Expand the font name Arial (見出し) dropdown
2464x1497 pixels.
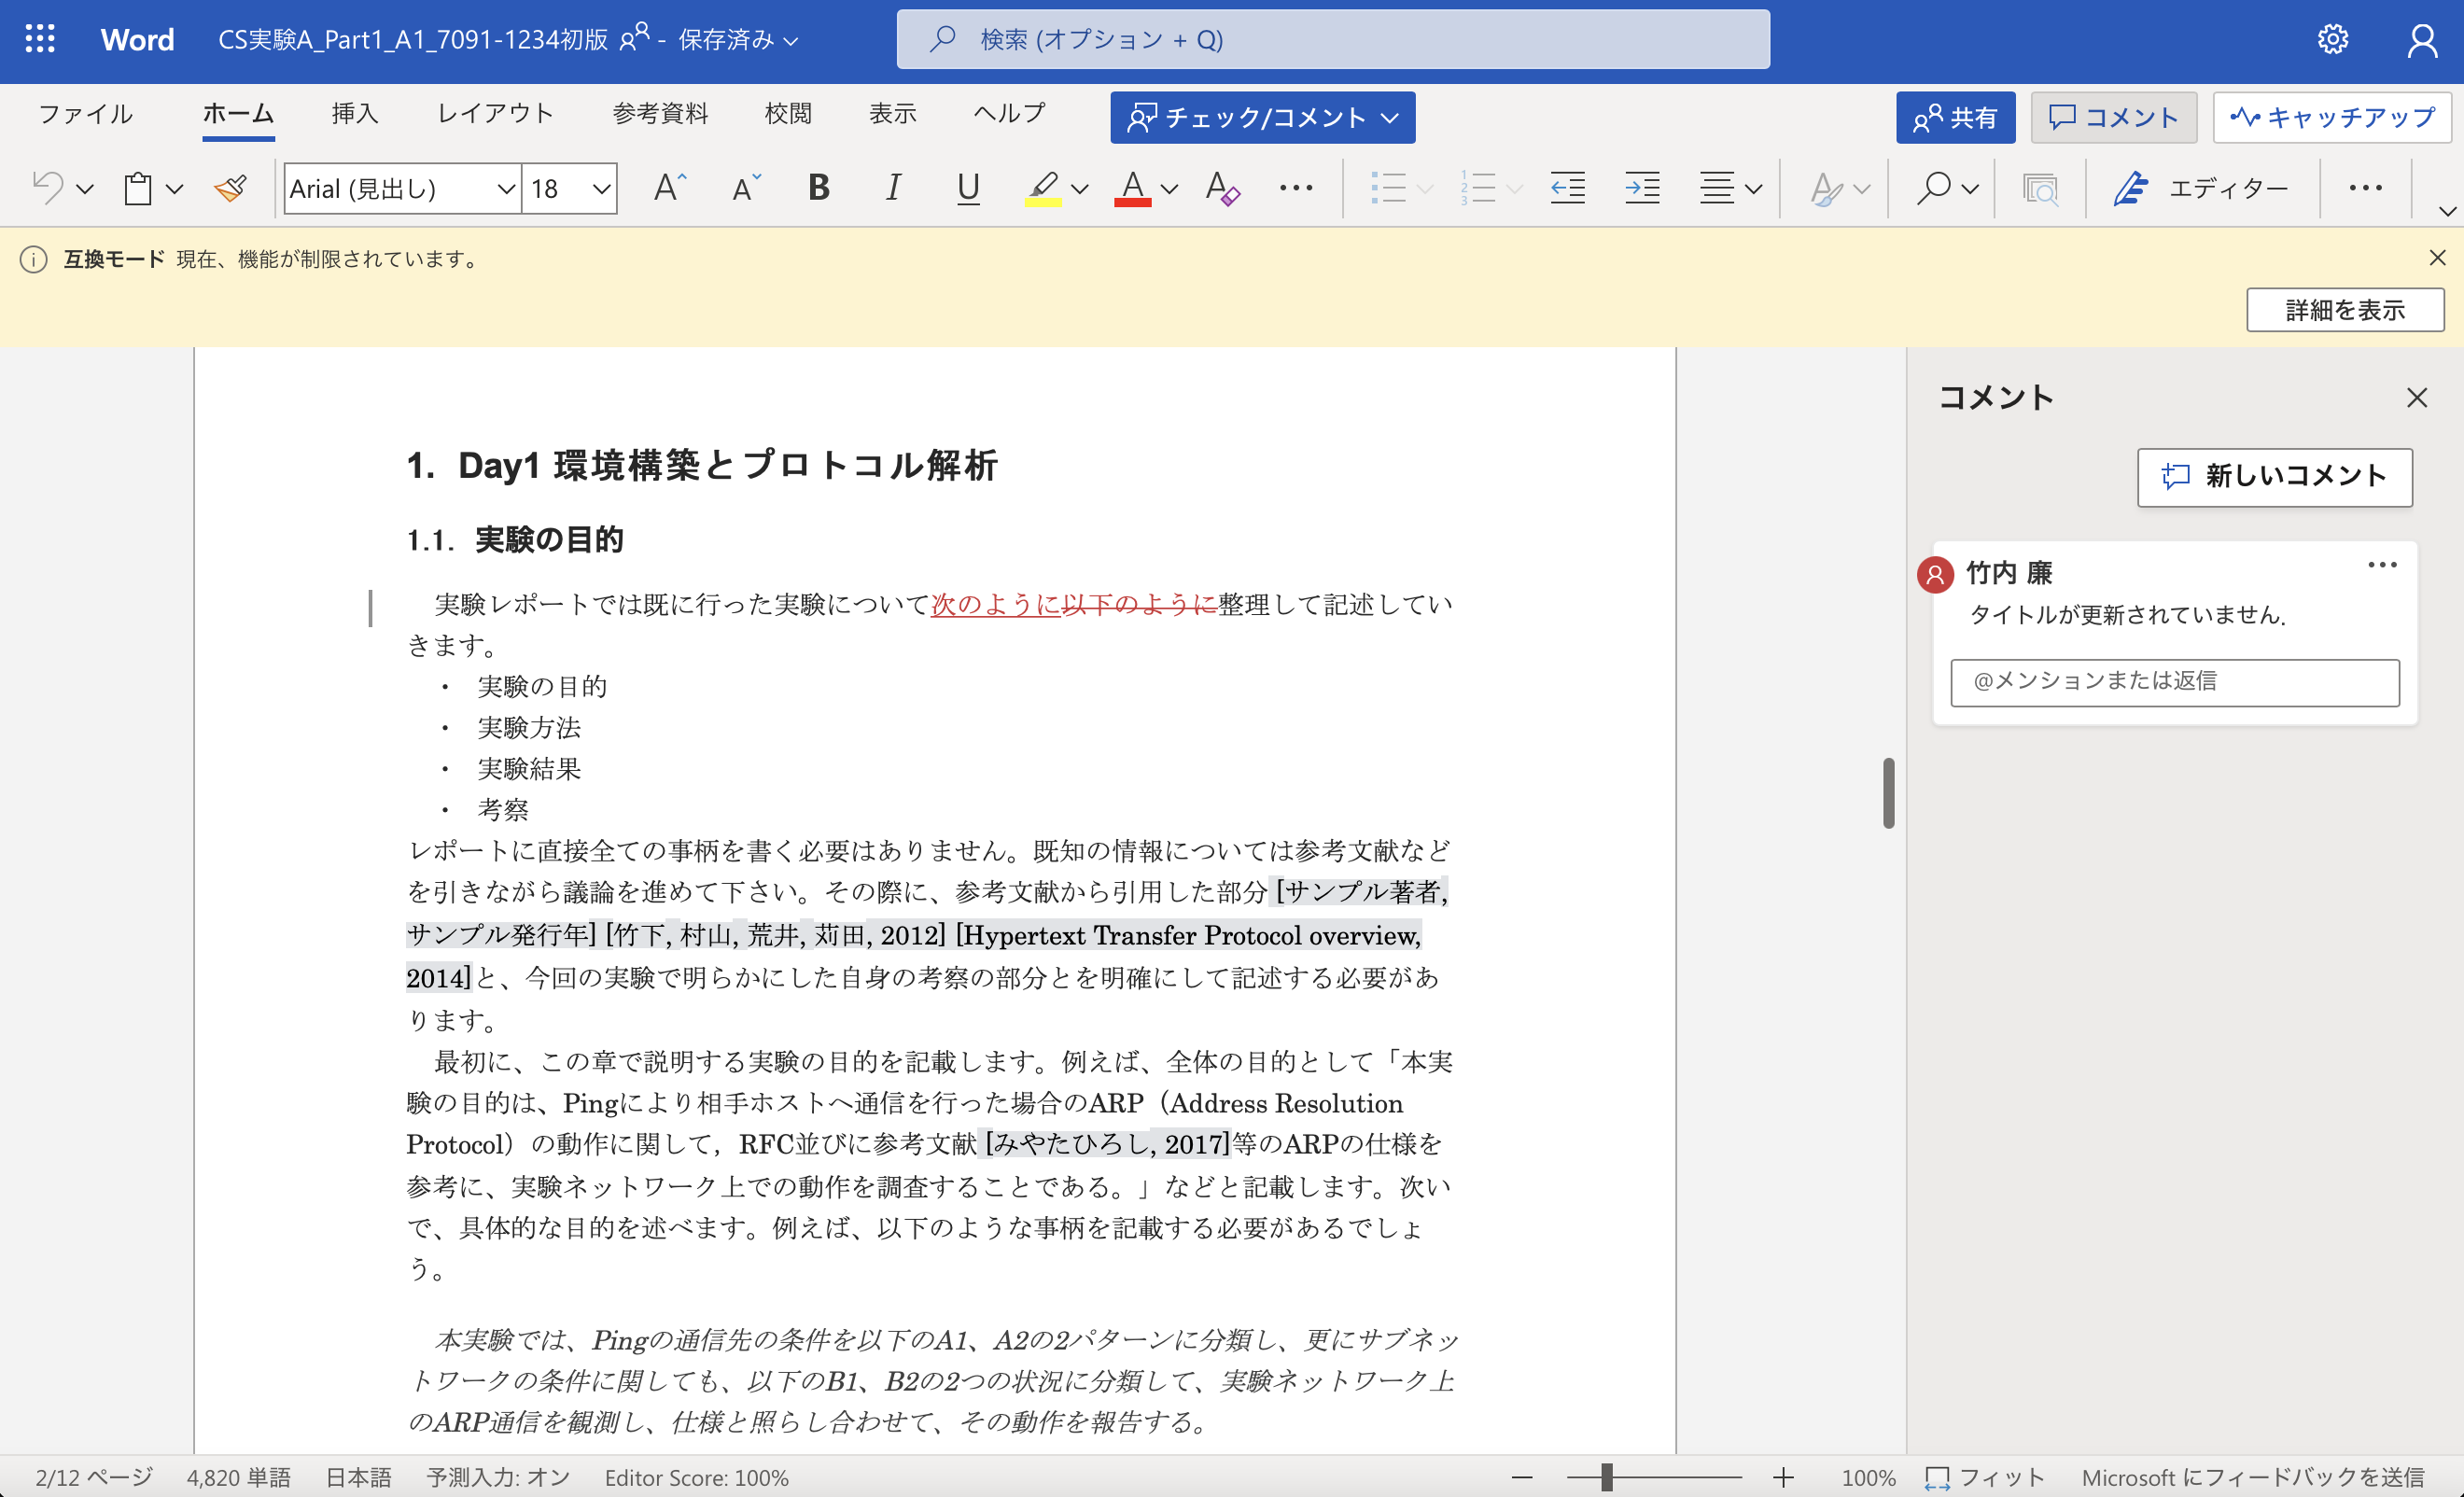tap(506, 188)
